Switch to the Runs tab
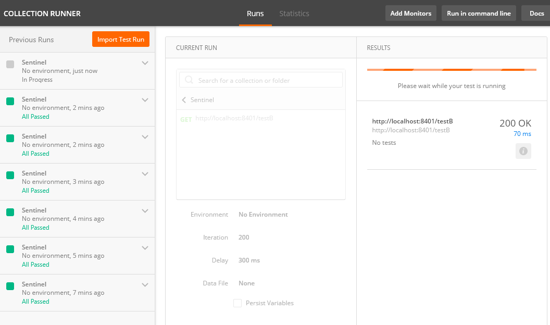550x325 pixels. (x=255, y=14)
